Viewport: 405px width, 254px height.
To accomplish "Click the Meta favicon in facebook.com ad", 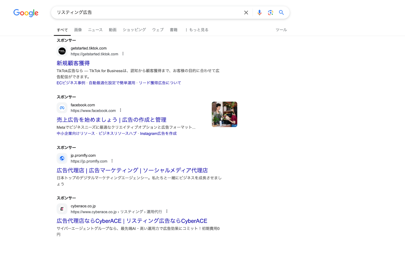I will point(62,108).
